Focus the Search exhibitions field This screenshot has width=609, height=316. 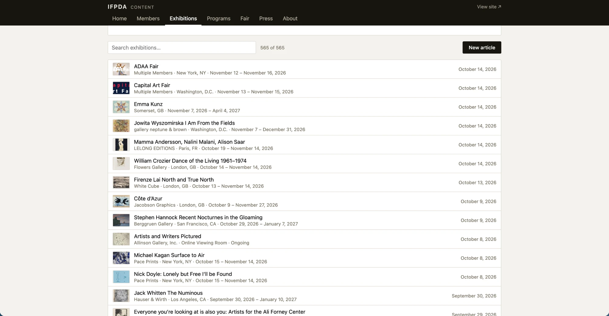click(x=182, y=47)
